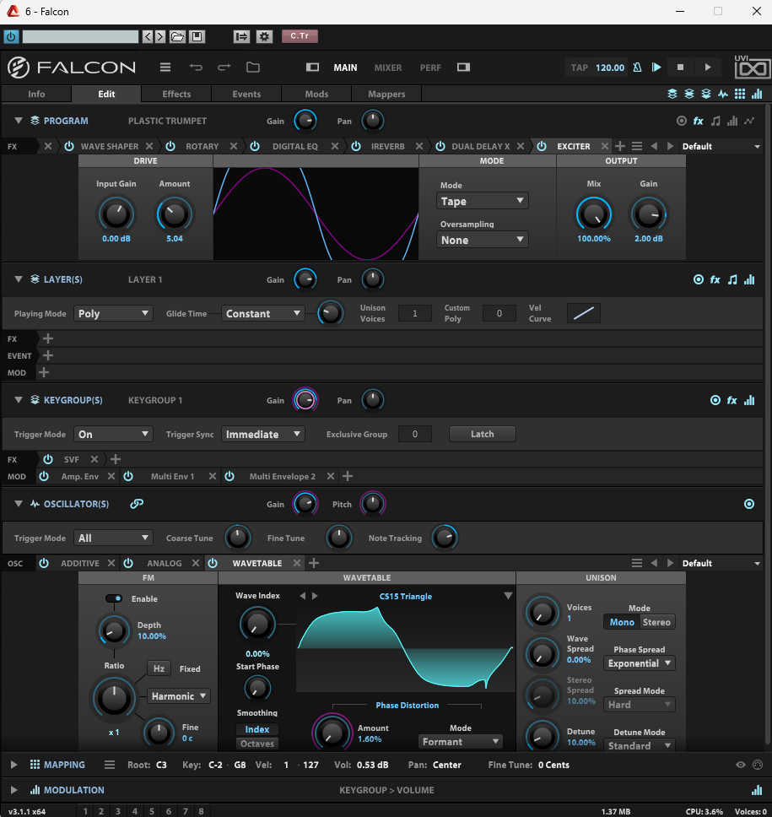This screenshot has height=817, width=772.
Task: Toggle the right sidebar panel icon
Action: click(463, 68)
